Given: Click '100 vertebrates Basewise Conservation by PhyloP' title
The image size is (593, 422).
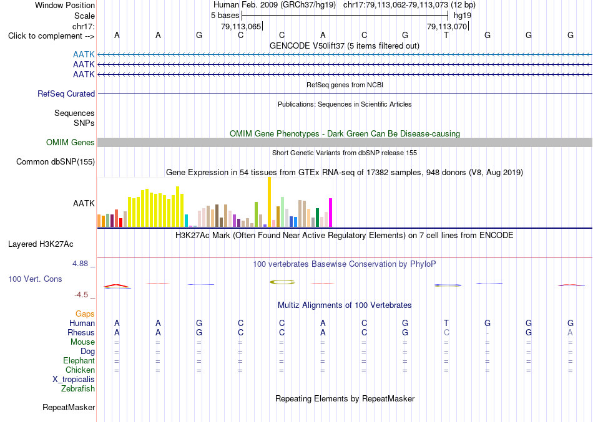Looking at the screenshot, I should pos(344,264).
